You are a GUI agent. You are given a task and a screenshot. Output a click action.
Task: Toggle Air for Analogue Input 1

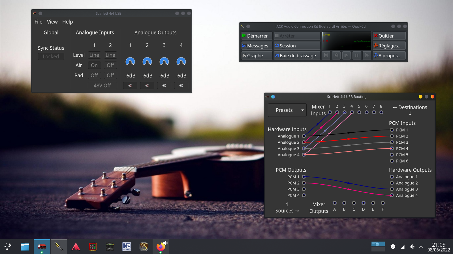(x=94, y=65)
